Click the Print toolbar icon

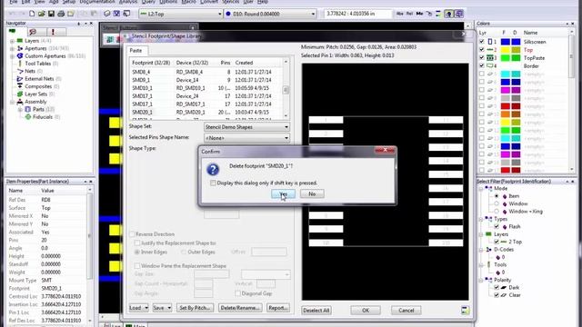(x=61, y=14)
